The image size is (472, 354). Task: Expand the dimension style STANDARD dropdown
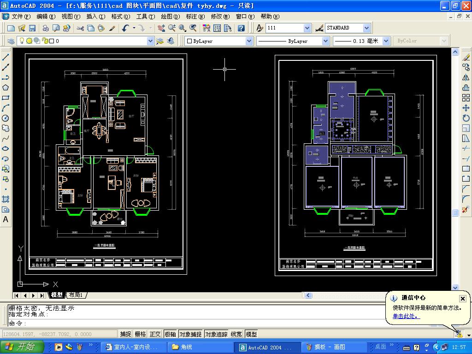366,28
